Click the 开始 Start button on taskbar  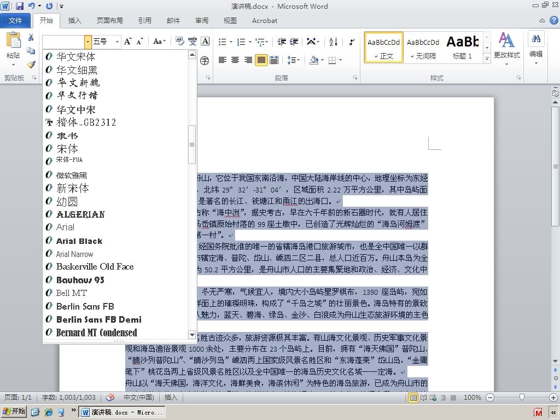point(14,412)
